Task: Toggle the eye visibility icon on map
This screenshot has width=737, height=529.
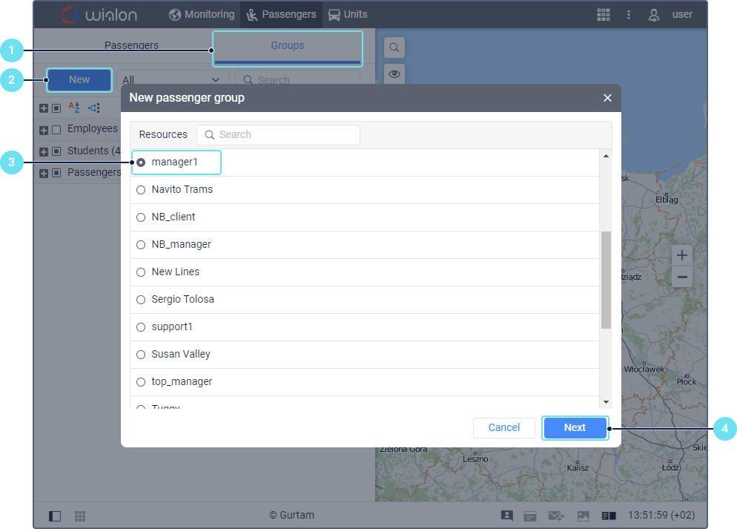Action: coord(394,74)
